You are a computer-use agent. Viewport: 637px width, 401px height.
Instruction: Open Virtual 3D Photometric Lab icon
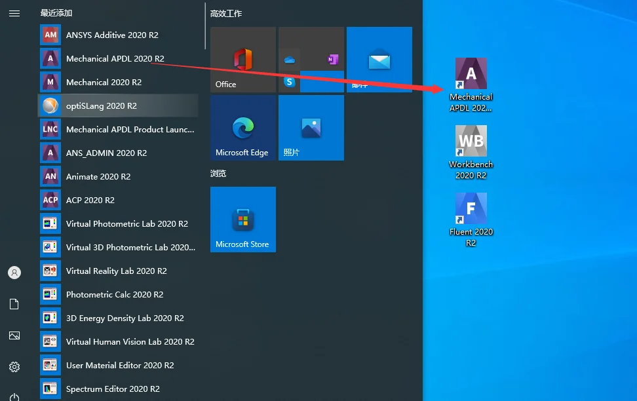click(x=50, y=247)
